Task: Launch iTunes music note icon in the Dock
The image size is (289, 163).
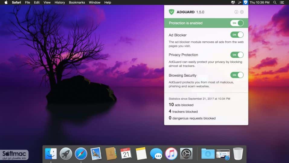Action: click(x=171, y=153)
